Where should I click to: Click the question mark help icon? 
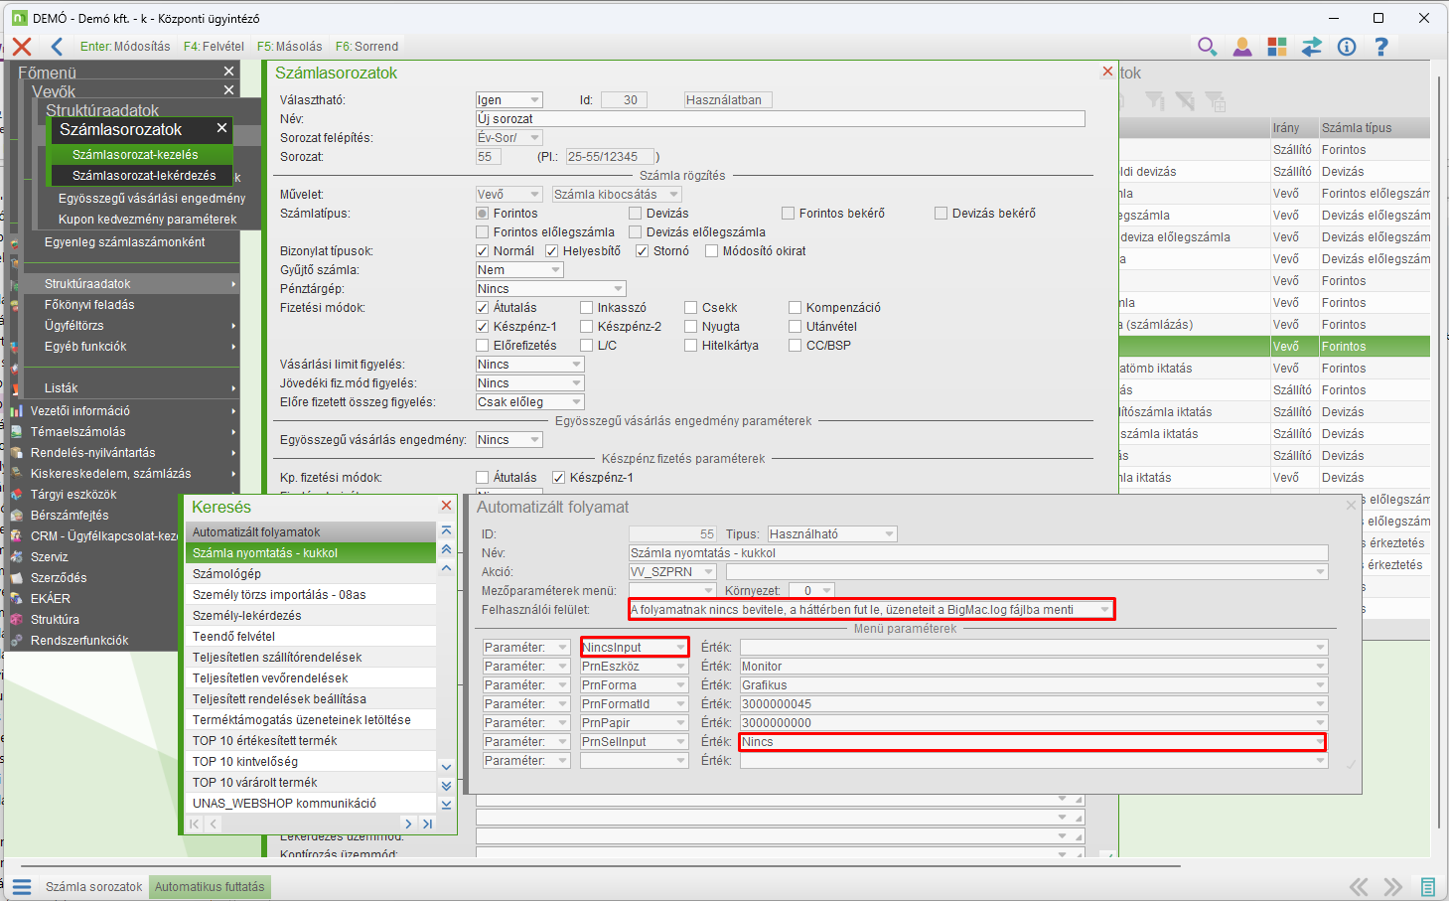pyautogui.click(x=1381, y=47)
